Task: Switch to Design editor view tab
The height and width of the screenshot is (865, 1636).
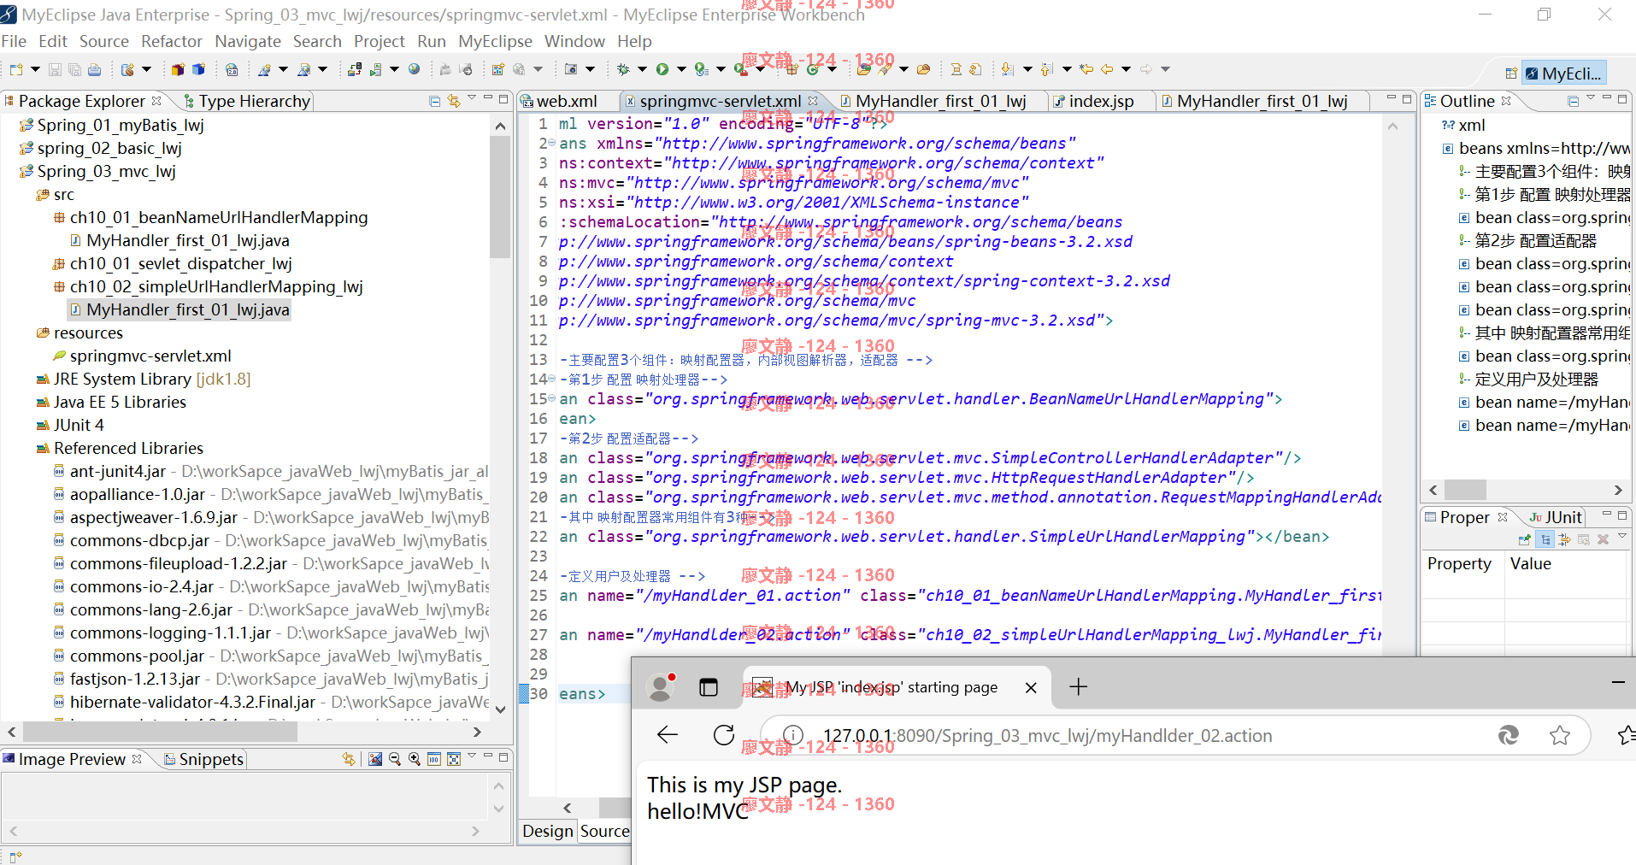Action: pos(548,831)
